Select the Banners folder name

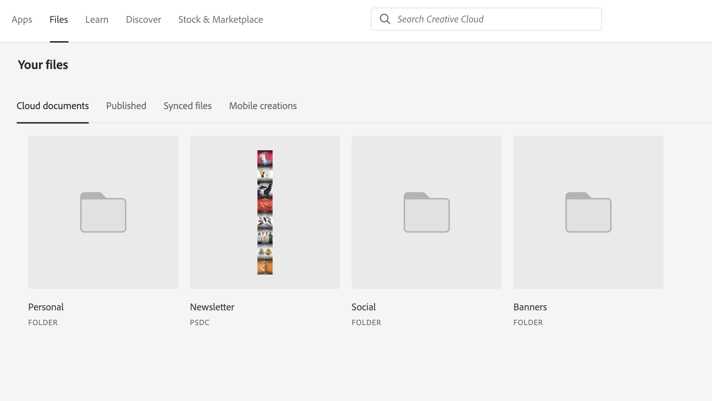(530, 307)
